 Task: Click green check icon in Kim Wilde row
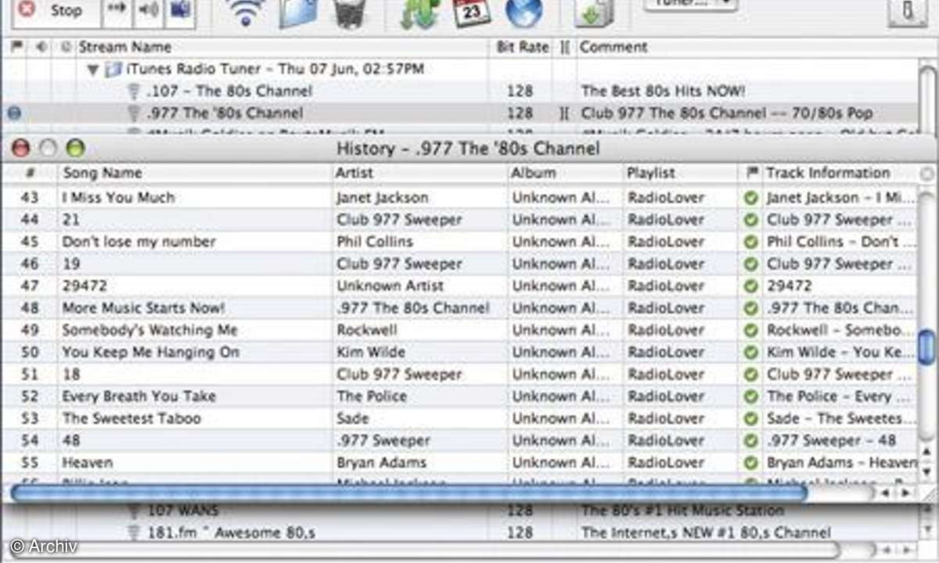pyautogui.click(x=751, y=352)
